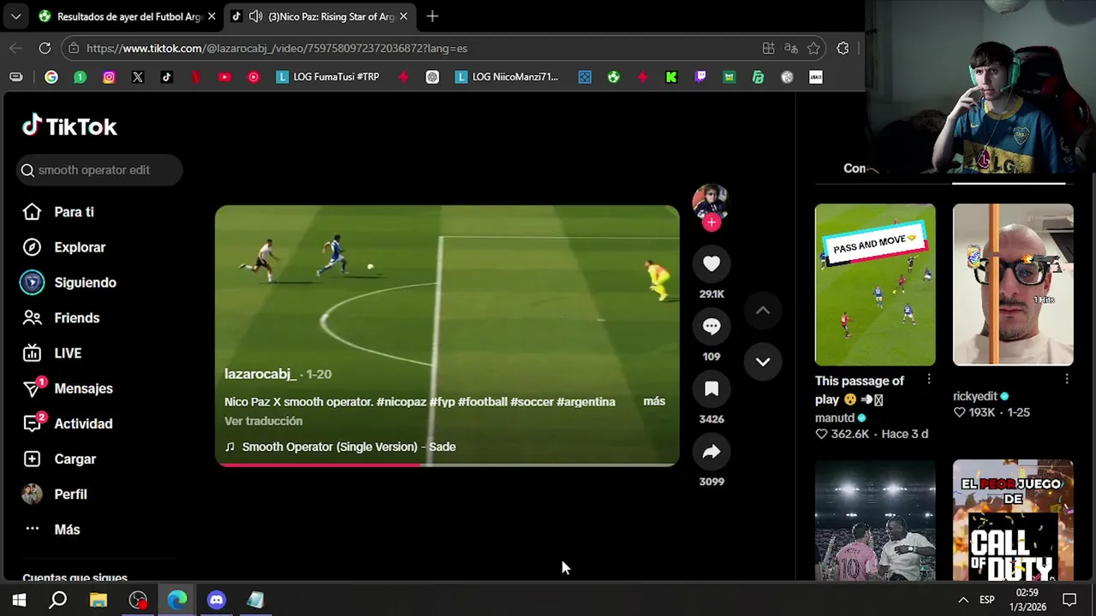
Task: Open rickyedit bald man video thumbnail
Action: tap(1013, 285)
